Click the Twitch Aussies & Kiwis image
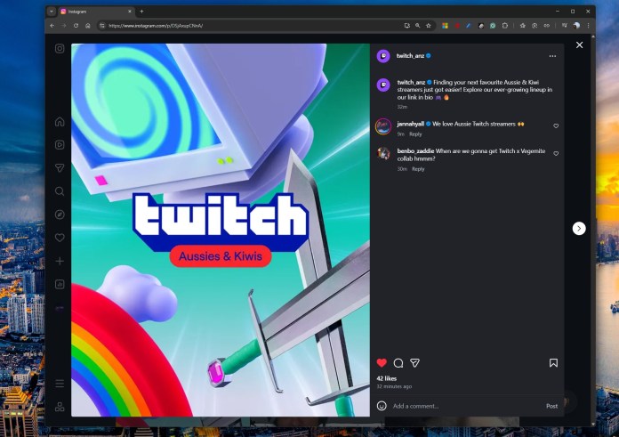 pyautogui.click(x=221, y=230)
